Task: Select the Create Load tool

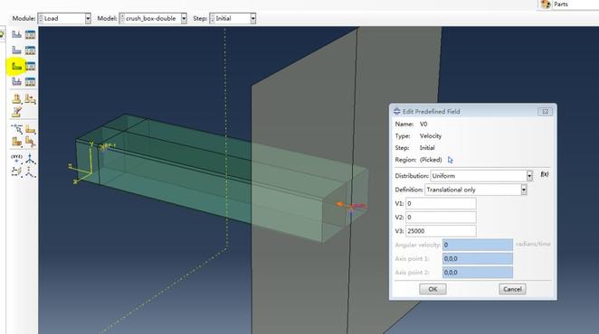Action: coord(16,34)
